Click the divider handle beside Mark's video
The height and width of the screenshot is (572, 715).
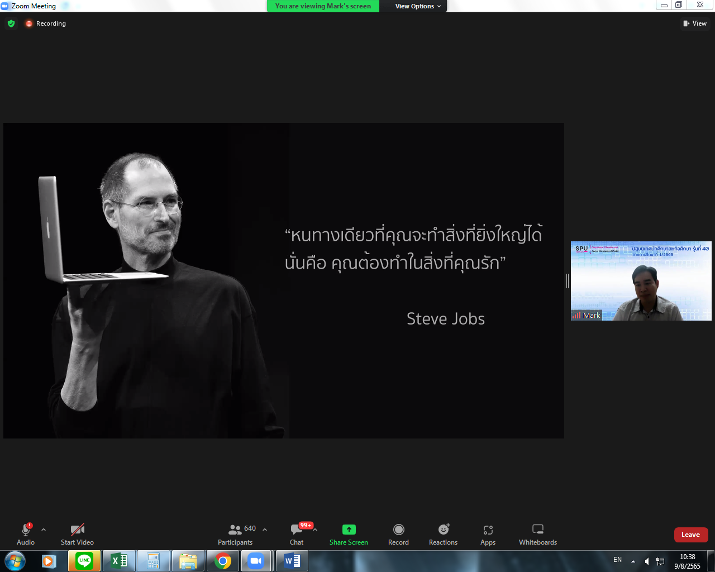(568, 281)
